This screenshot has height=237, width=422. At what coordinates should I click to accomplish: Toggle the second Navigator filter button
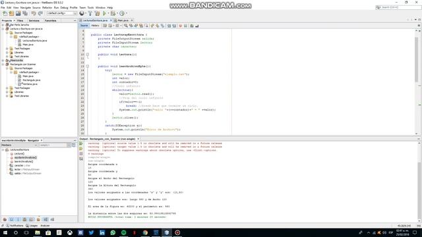(x=12, y=219)
